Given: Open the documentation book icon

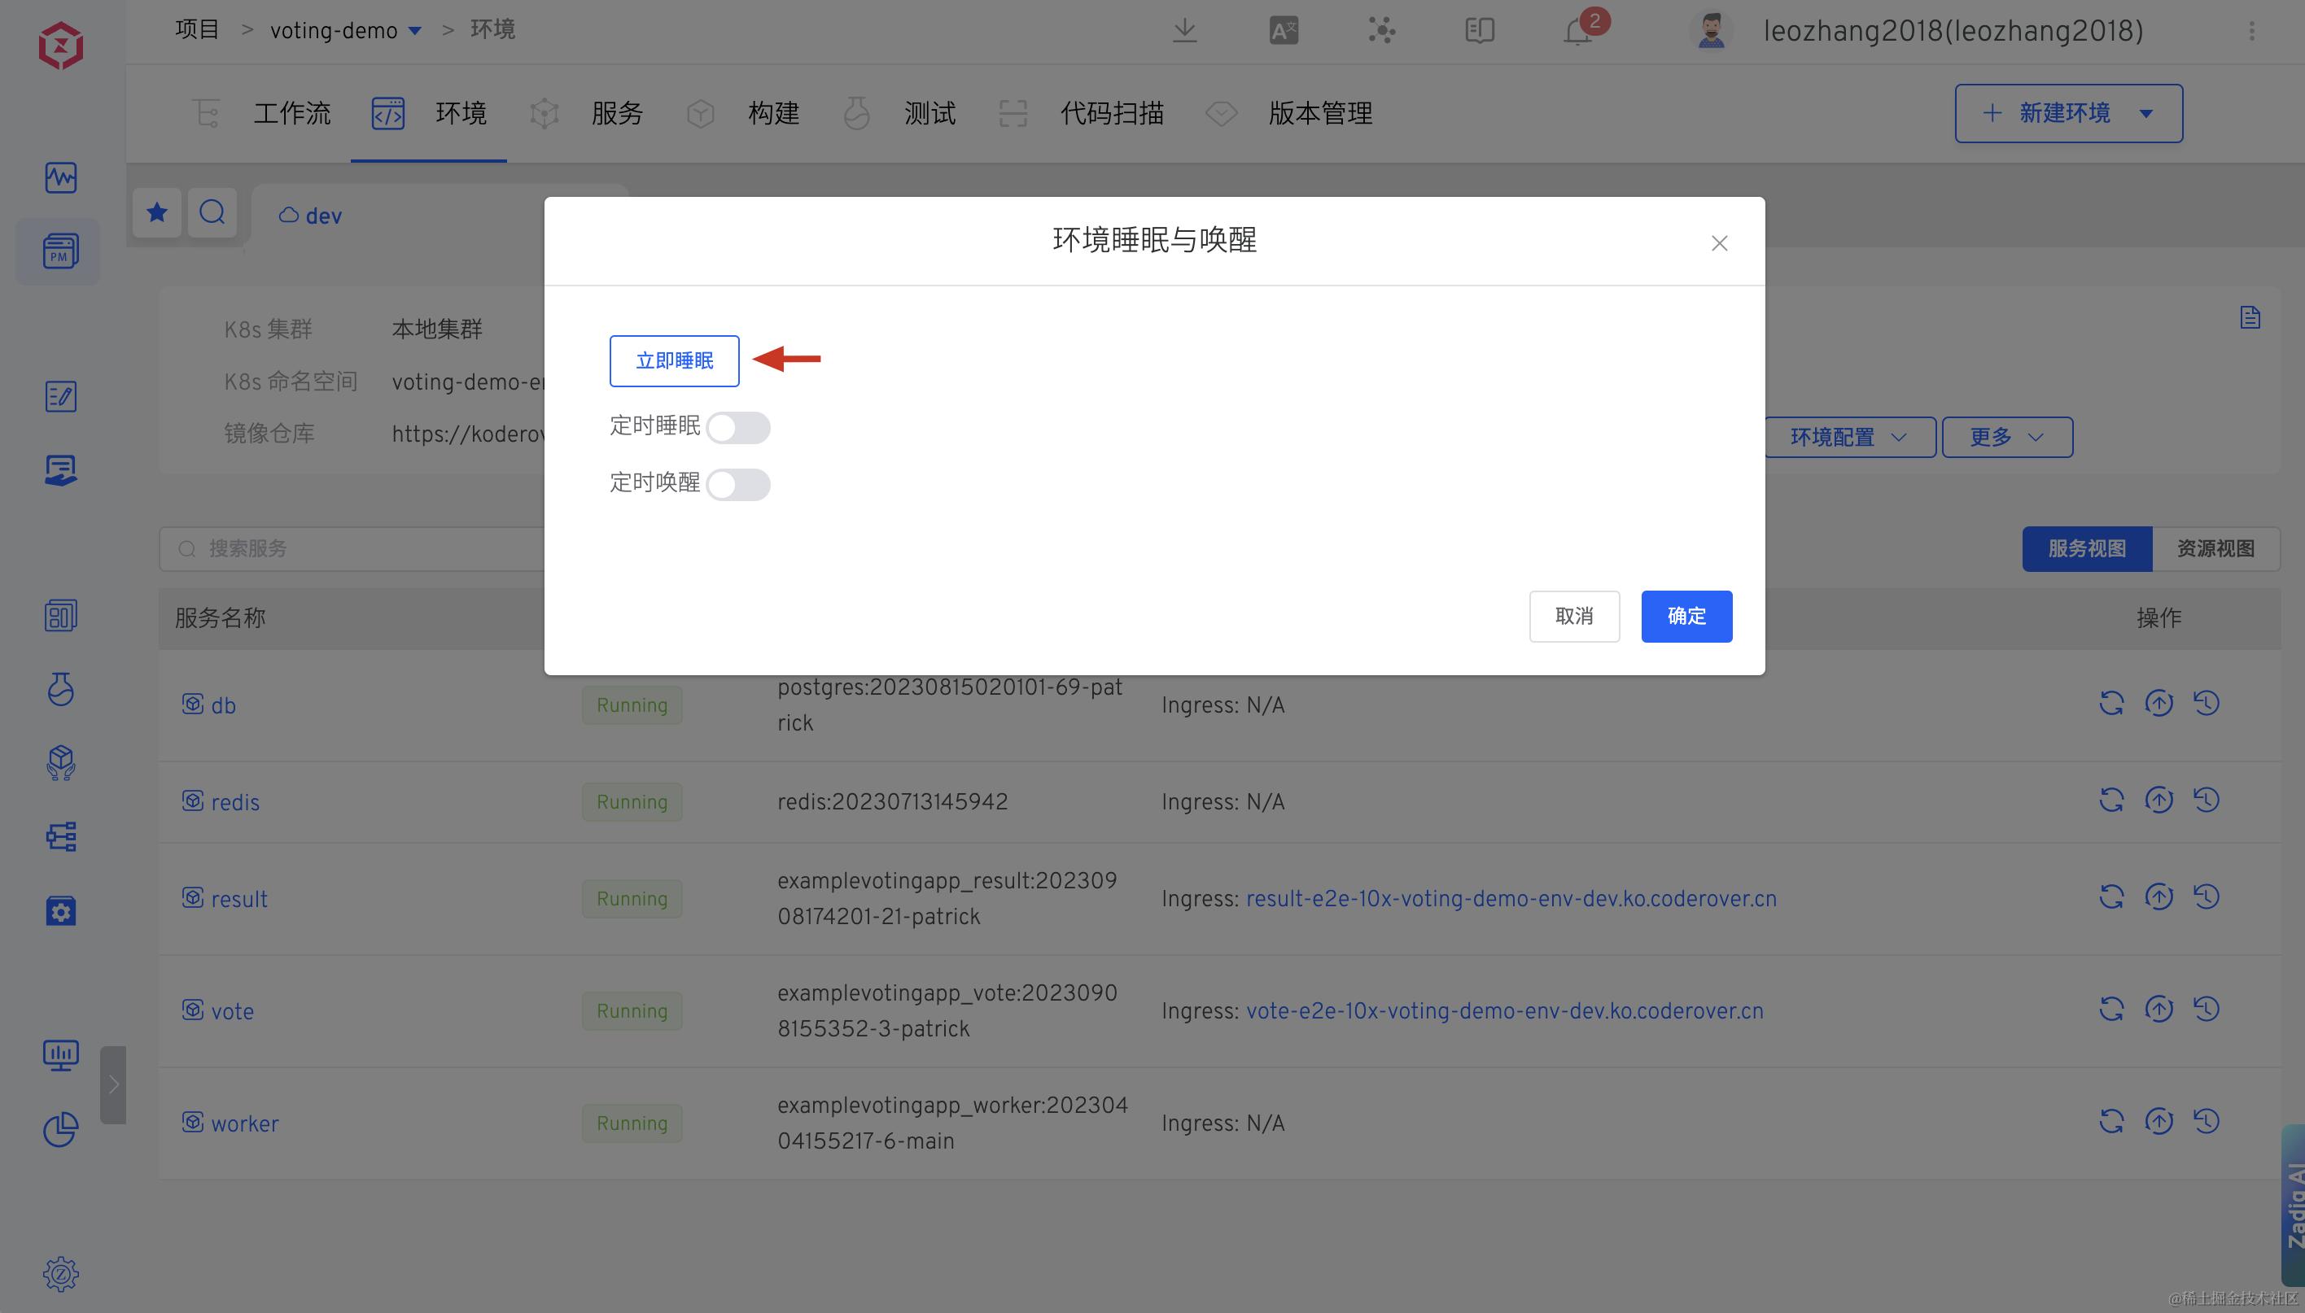Looking at the screenshot, I should 1480,31.
